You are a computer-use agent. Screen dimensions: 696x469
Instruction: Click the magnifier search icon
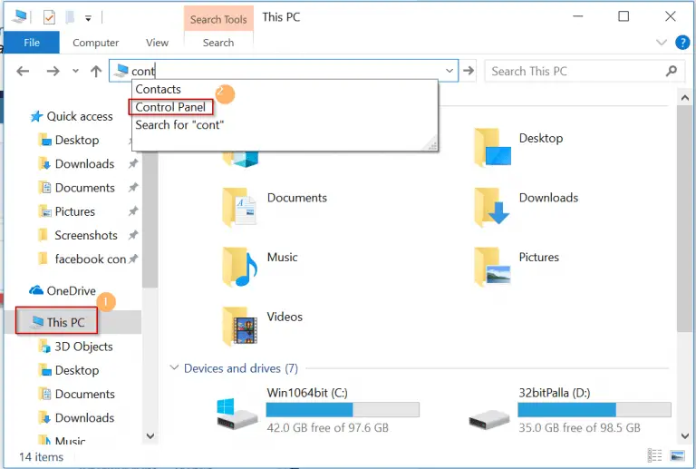672,71
